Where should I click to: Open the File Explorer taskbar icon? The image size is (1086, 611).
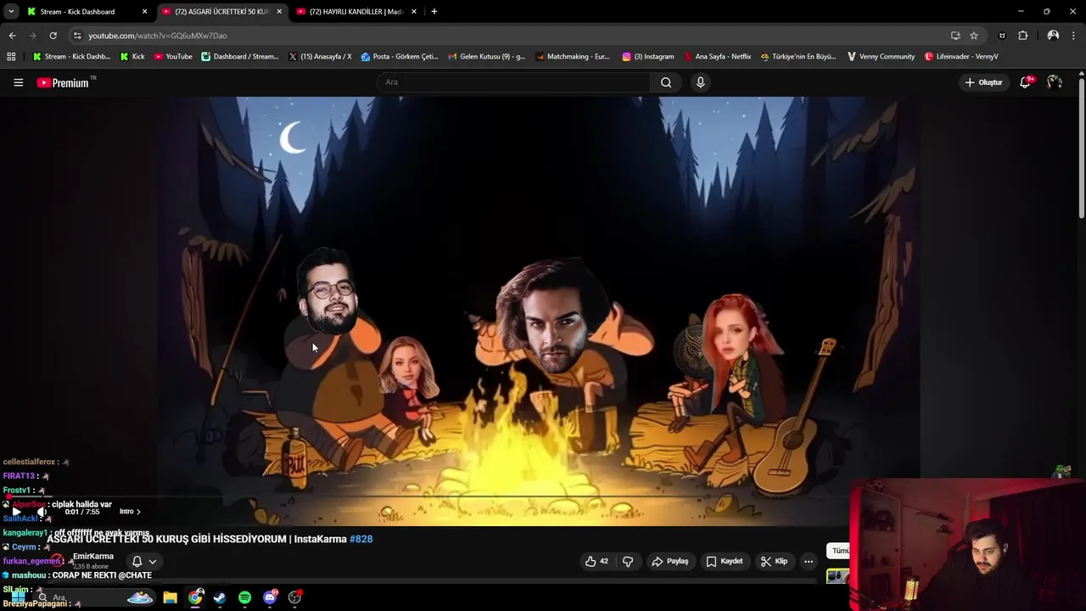pos(170,597)
